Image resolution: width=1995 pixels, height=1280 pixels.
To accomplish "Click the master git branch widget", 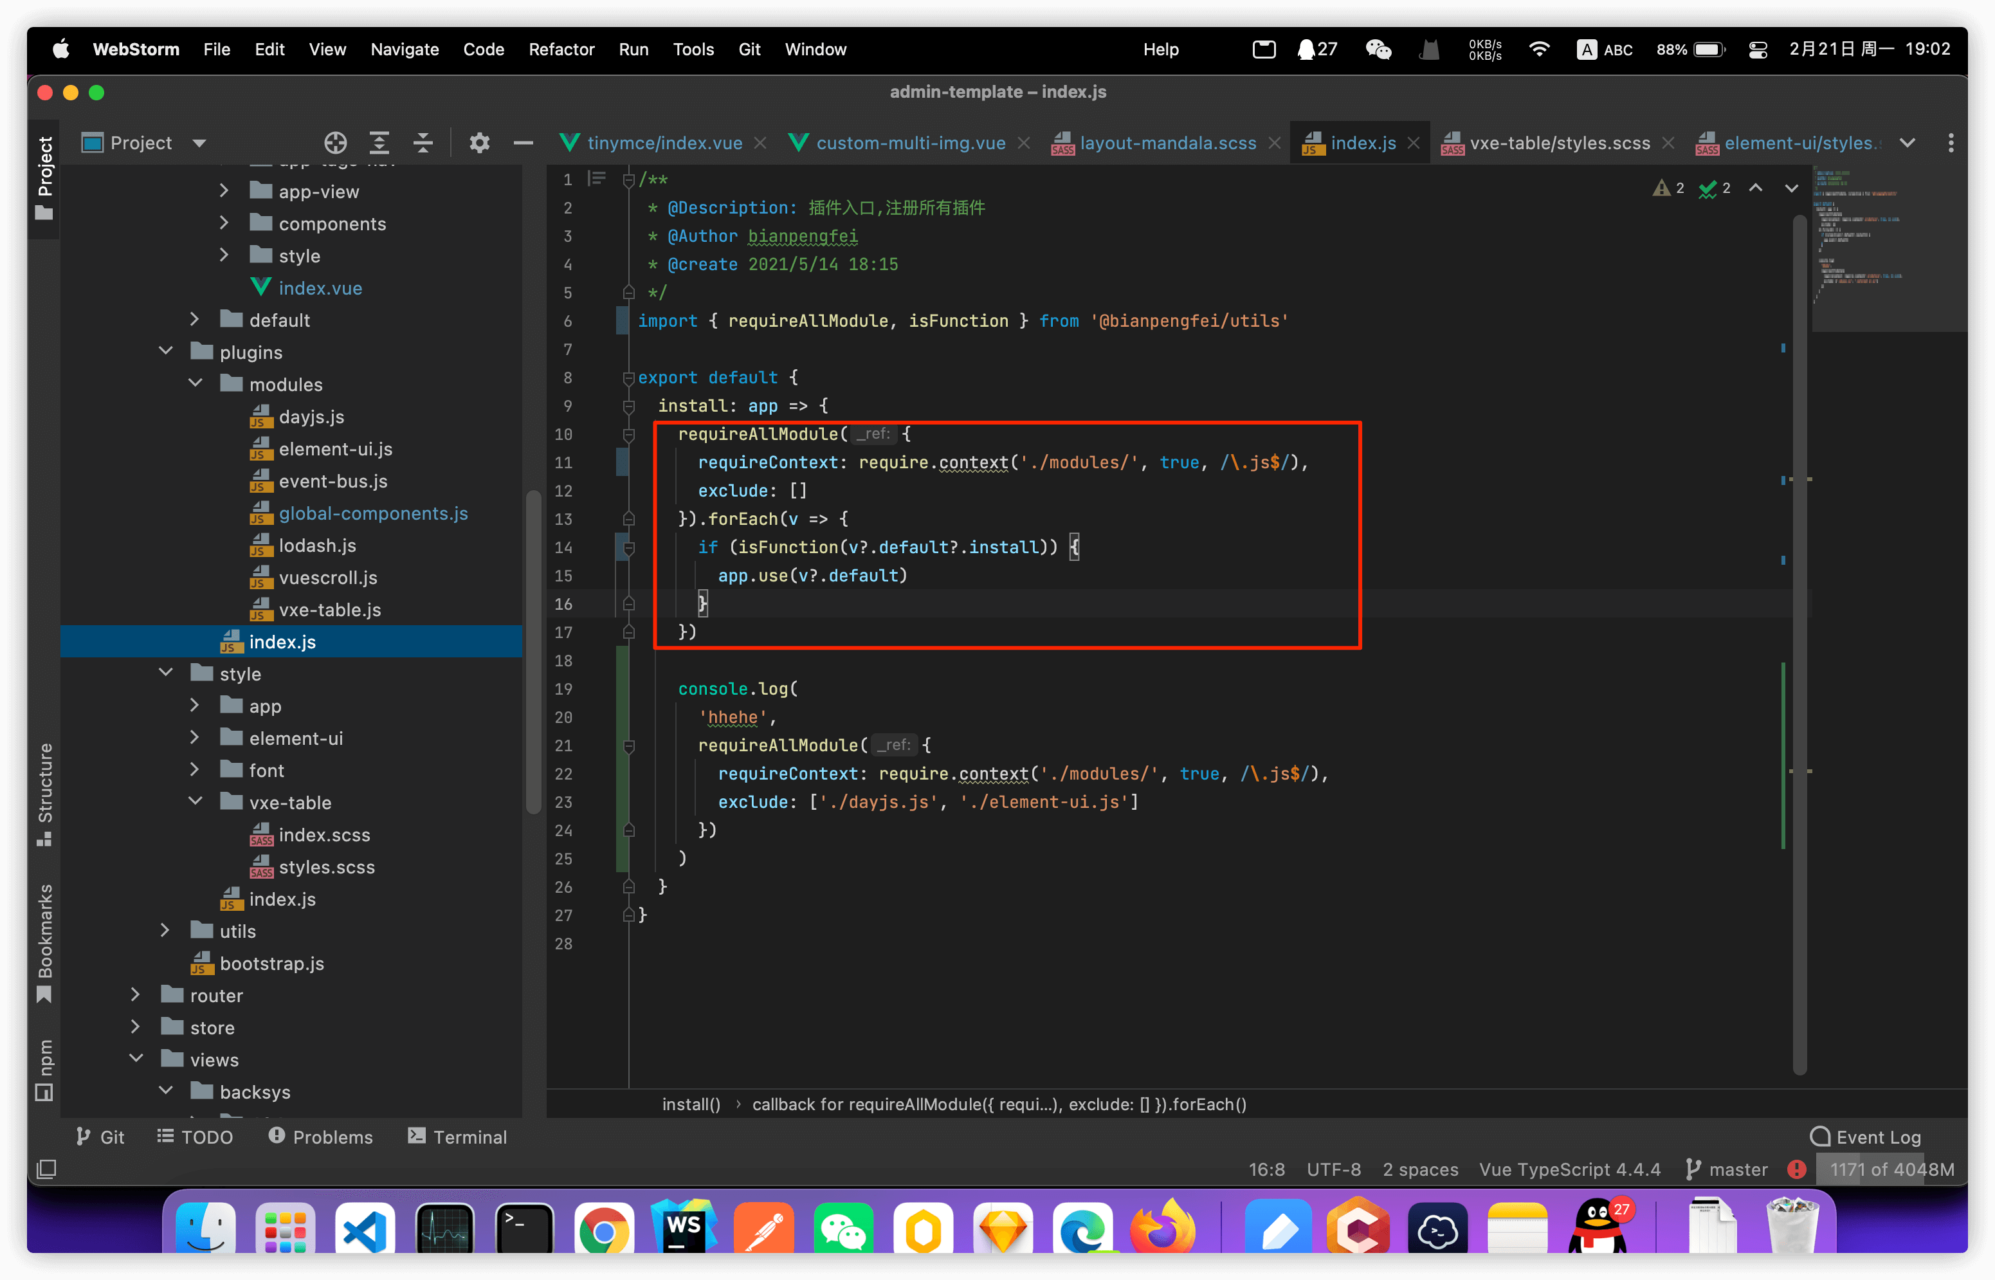I will pos(1727,1169).
